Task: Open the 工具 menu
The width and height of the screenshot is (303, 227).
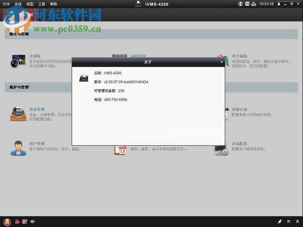Action: [x=41, y=4]
